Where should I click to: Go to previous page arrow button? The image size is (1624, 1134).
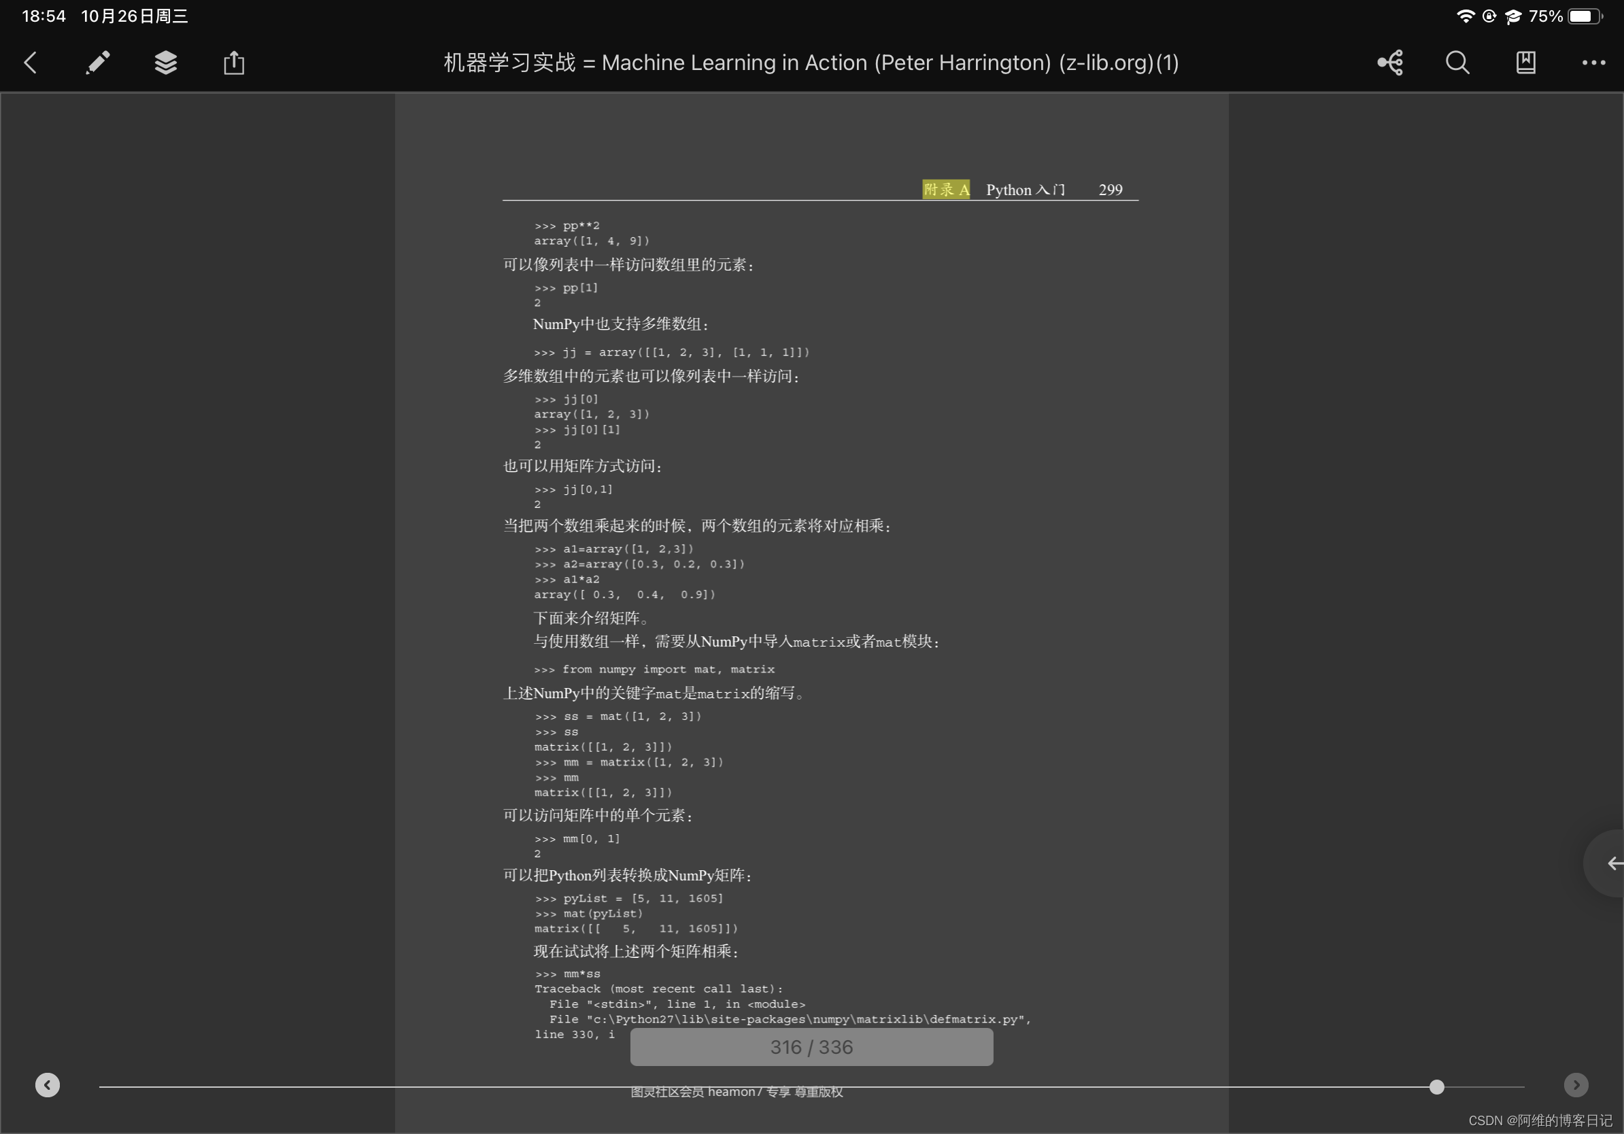(48, 1084)
